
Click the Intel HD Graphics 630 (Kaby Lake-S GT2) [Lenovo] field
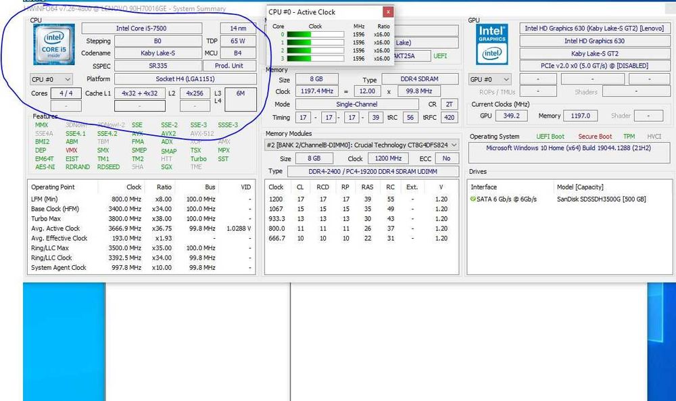point(594,28)
